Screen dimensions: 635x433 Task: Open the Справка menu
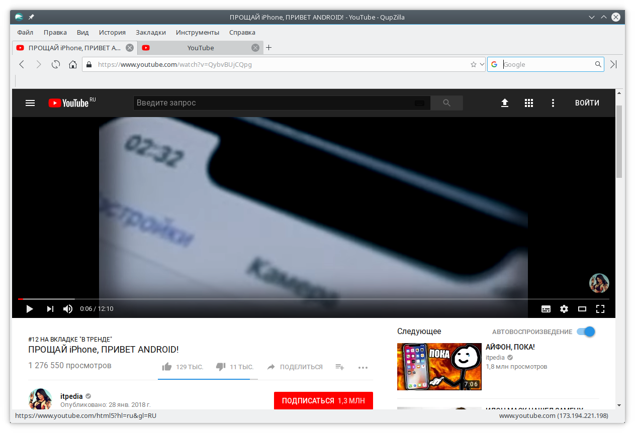242,32
